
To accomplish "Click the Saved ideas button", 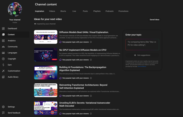I will point(155,20).
